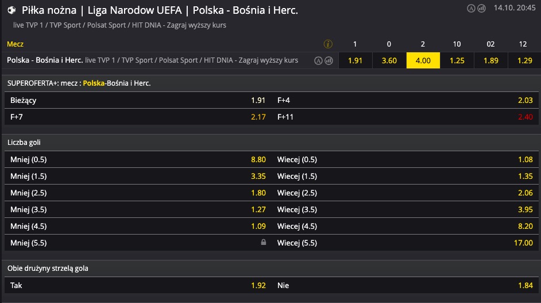Image resolution: width=541 pixels, height=303 pixels.
Task: Pick F+11 superoferta odds 2.40
Action: [525, 117]
